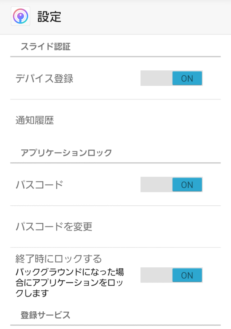The width and height of the screenshot is (231, 329).
Task: Click the 登録サービス section header
Action: [45, 315]
